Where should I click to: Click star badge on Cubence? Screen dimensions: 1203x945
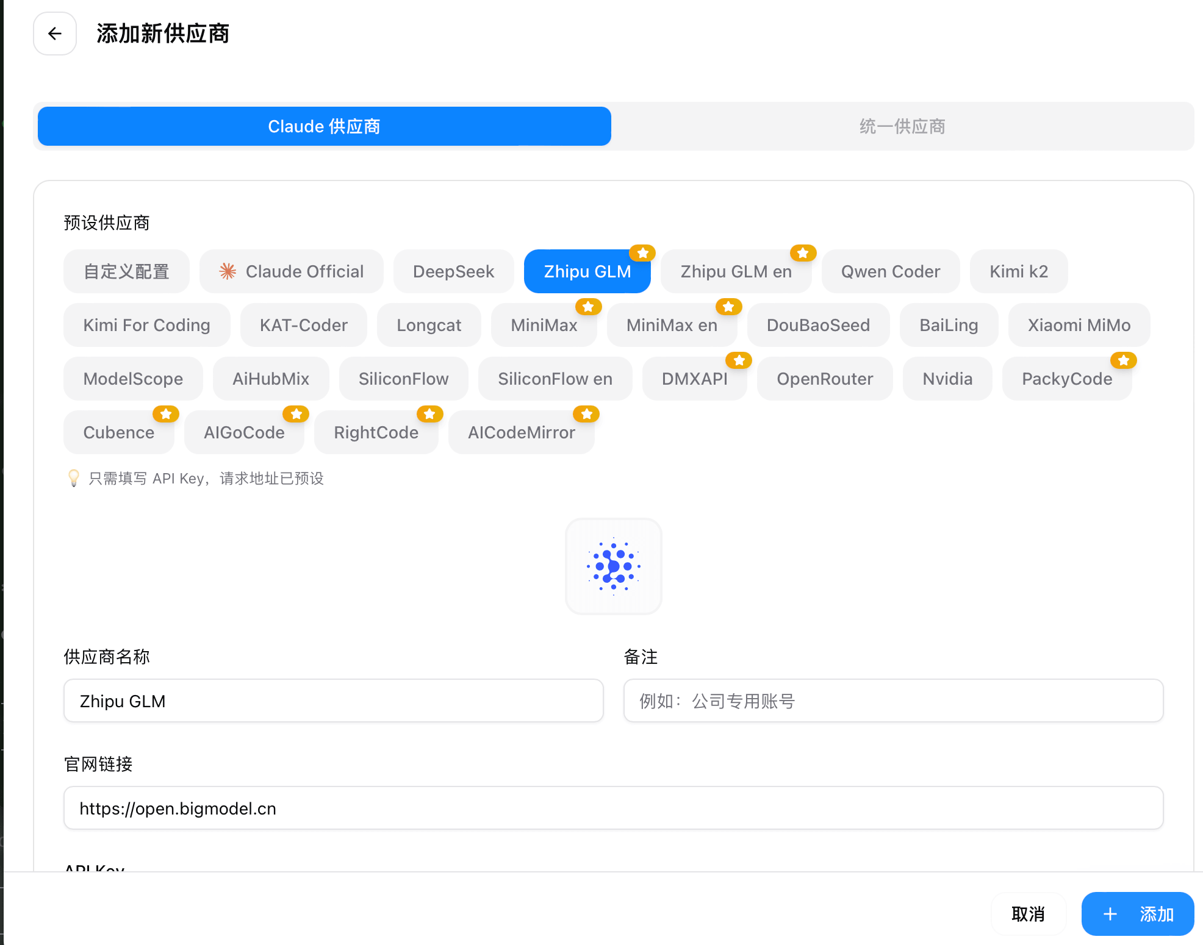(166, 413)
